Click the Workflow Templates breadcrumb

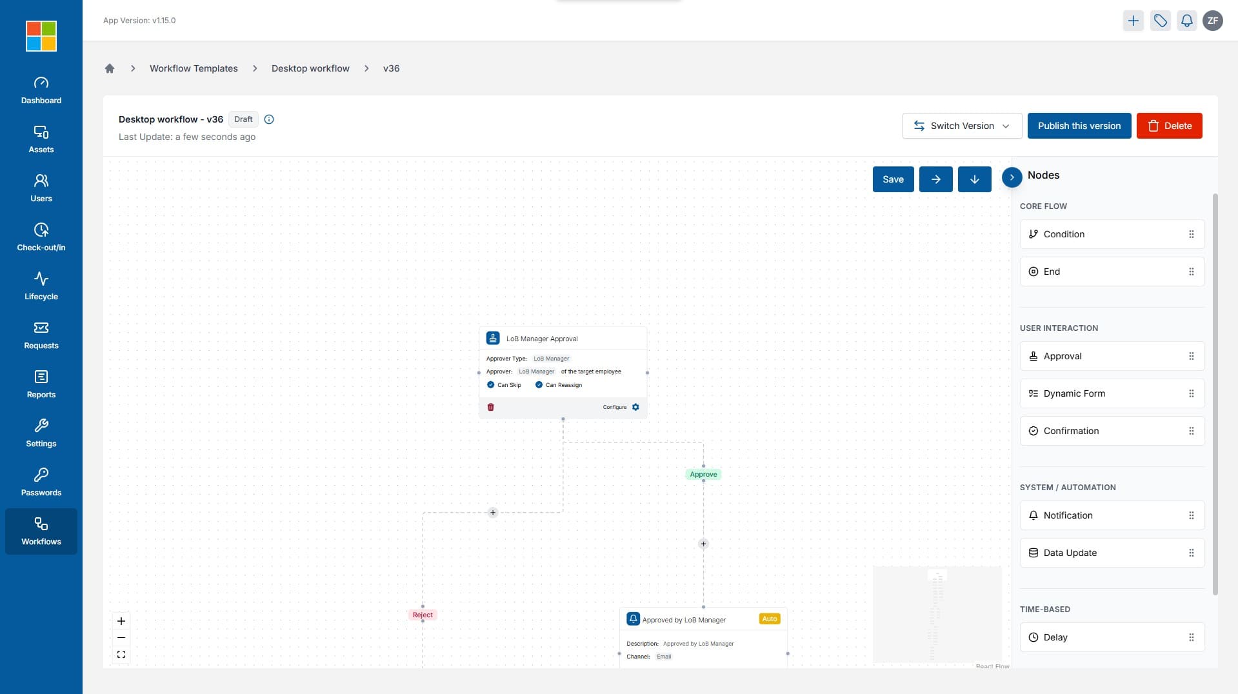[194, 68]
